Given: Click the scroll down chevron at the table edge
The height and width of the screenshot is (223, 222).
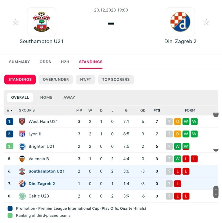Looking at the screenshot, I should pos(216,194).
